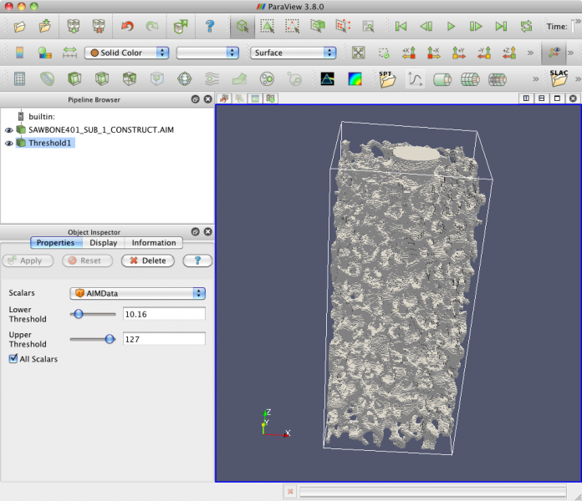Undo the last action
Screen dimensions: 582x501
[x=127, y=27]
